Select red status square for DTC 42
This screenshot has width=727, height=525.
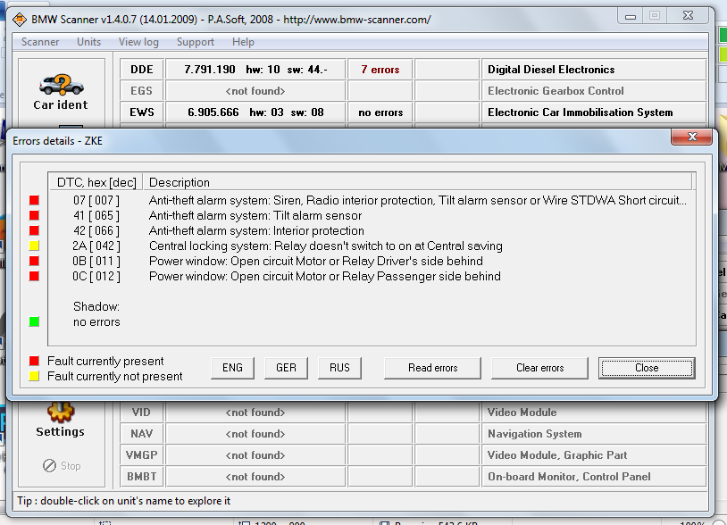(34, 230)
